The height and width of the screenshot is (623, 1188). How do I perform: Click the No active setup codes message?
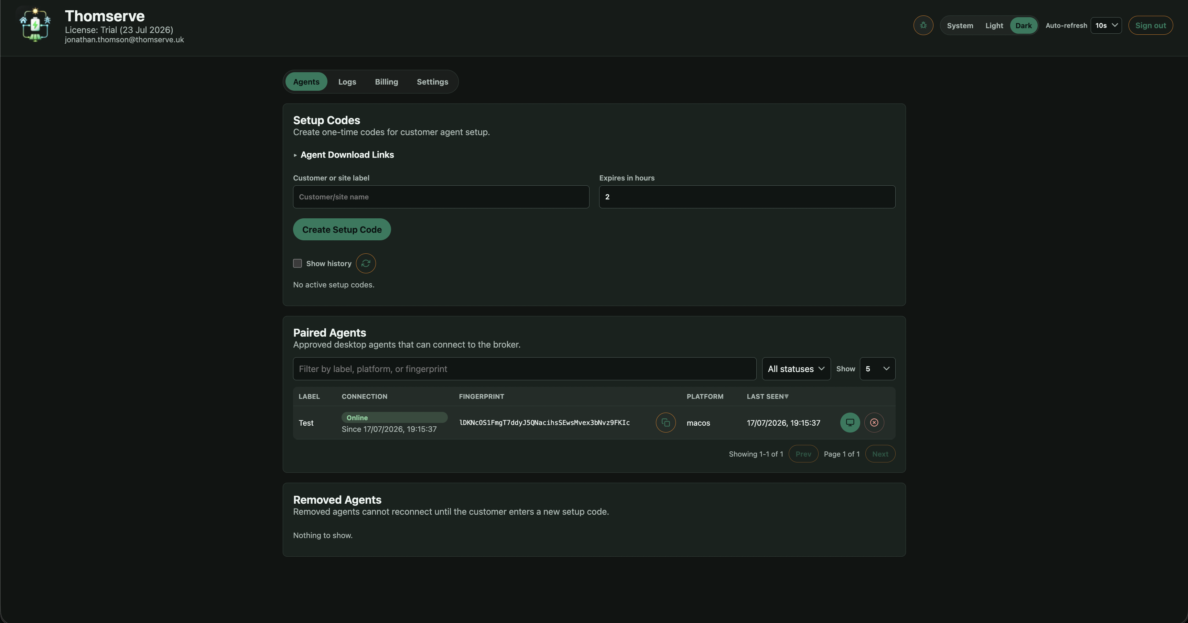pyautogui.click(x=334, y=285)
